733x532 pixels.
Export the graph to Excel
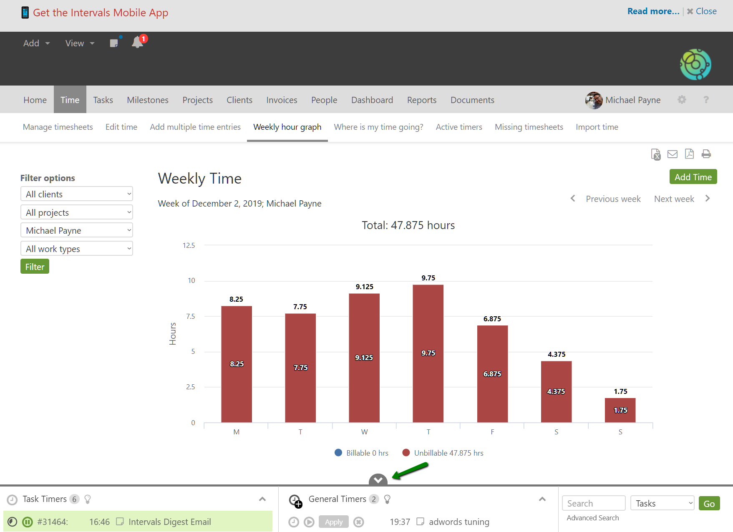(655, 154)
